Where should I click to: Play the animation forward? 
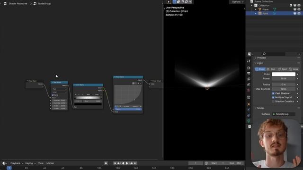(x=127, y=163)
